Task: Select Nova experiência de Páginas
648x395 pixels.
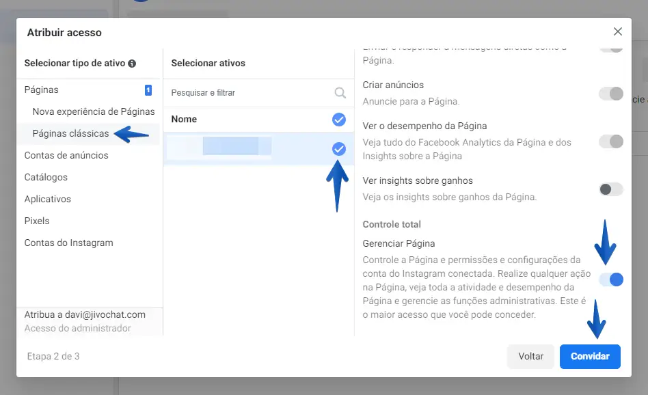Action: (94, 111)
